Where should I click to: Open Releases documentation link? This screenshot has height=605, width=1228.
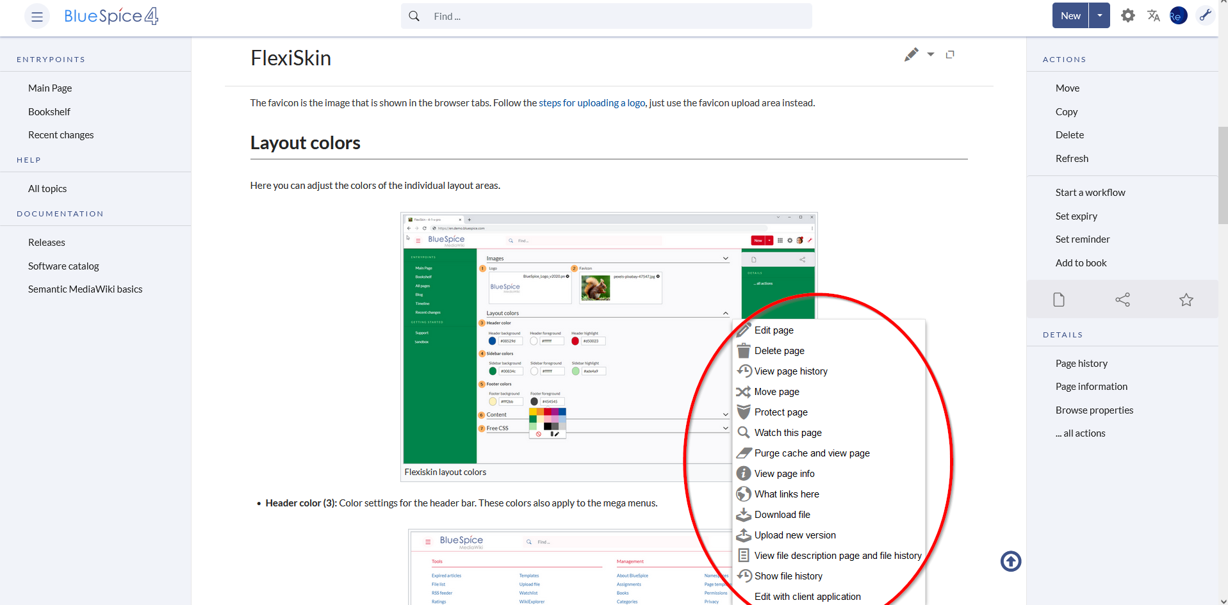47,243
